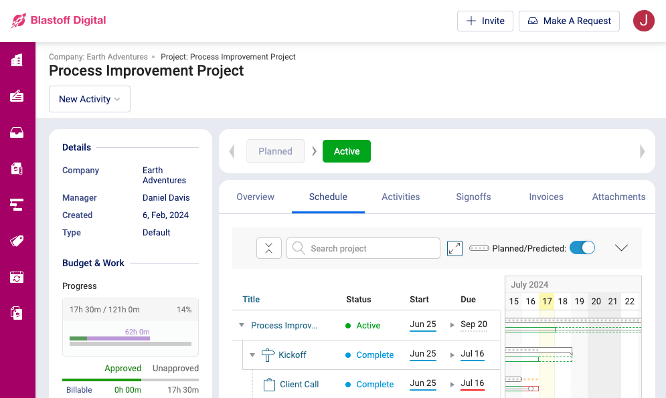This screenshot has width=666, height=398.
Task: Collapse all rows in the schedule
Action: coord(269,247)
